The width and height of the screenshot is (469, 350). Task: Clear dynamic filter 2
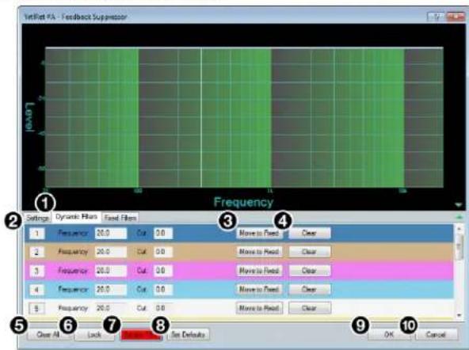310,252
